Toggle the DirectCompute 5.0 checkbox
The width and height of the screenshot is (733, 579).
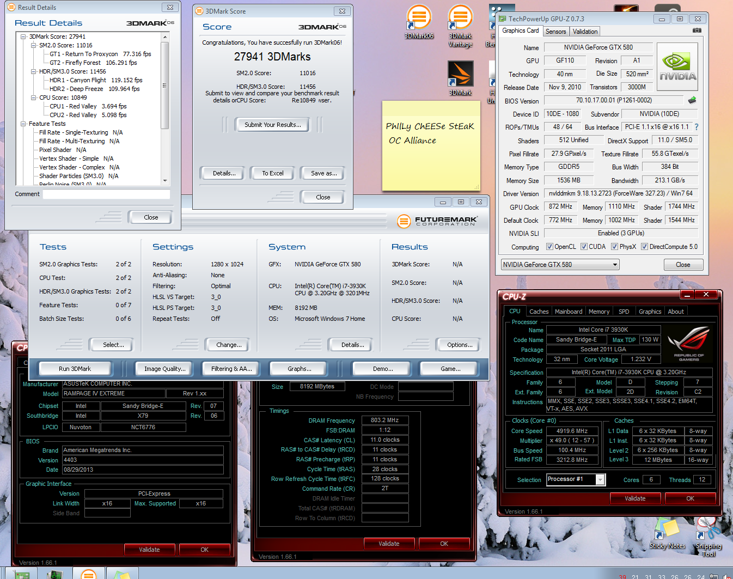coord(644,247)
